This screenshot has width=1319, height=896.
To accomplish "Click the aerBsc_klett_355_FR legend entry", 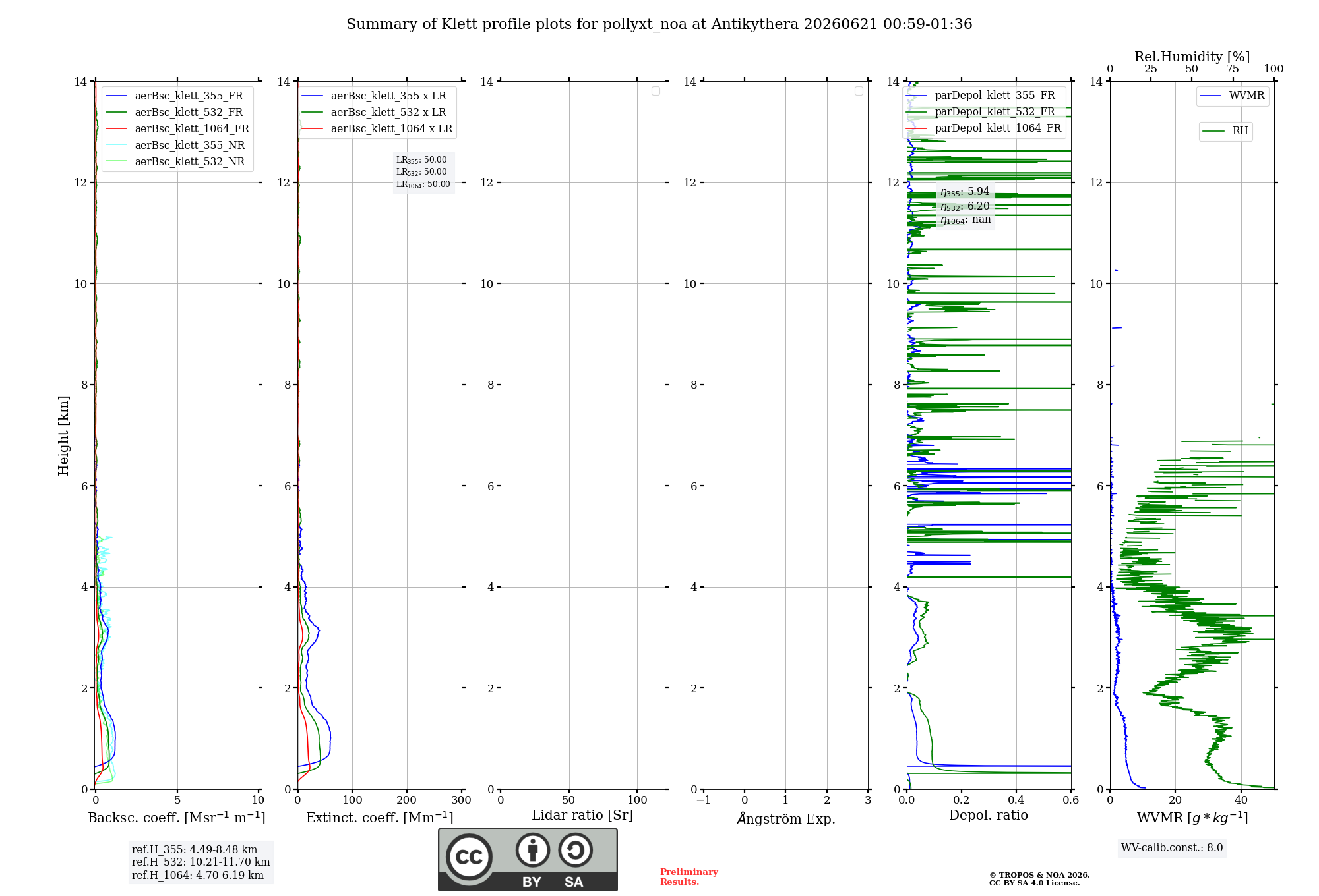I will 174,96.
